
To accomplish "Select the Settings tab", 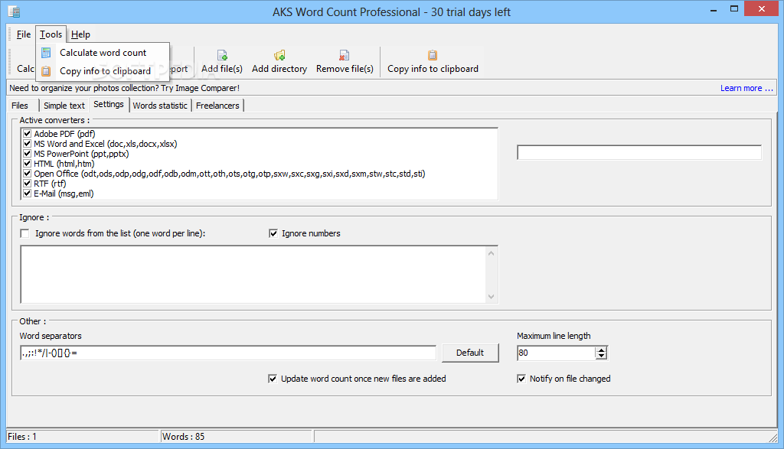I will coord(109,104).
